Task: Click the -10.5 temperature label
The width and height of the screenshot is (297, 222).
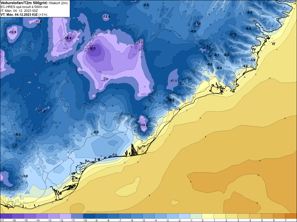Action: (233, 34)
